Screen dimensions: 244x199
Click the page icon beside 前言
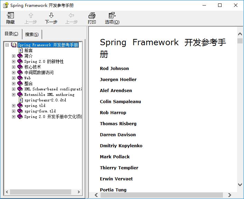21,50
